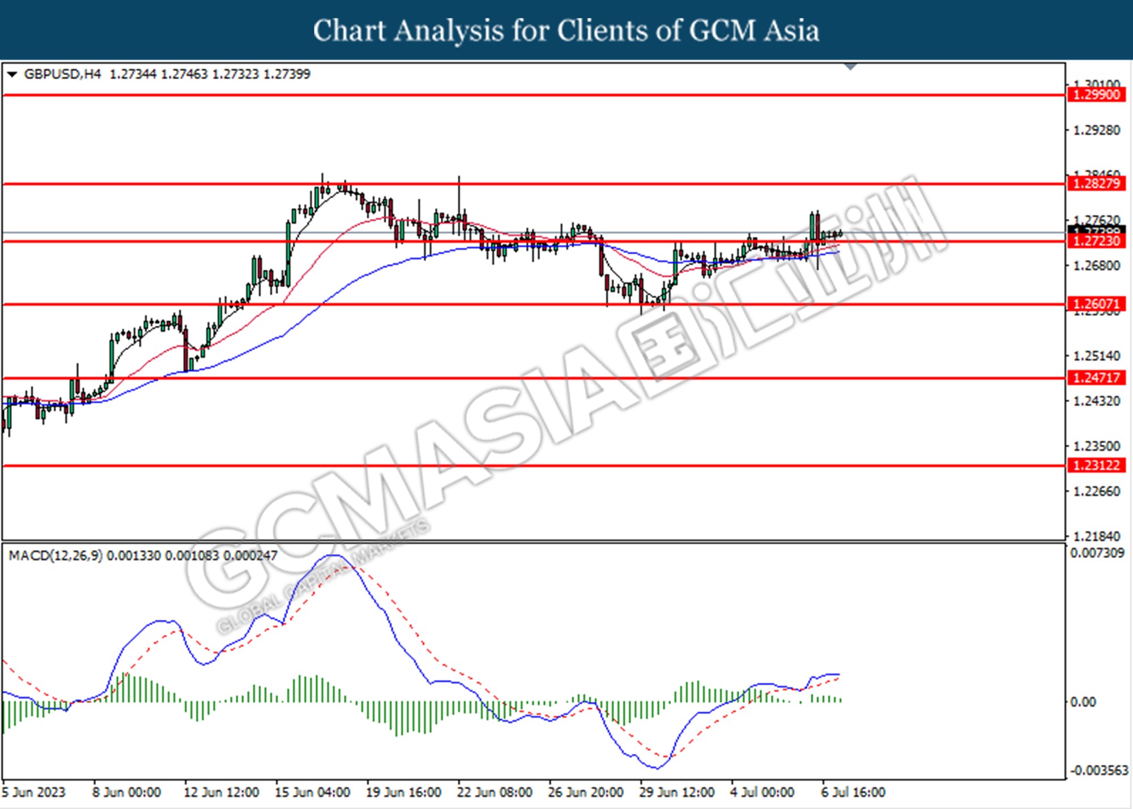The height and width of the screenshot is (809, 1133).
Task: Click the 1.29280 price scale value
Action: coord(1097,130)
